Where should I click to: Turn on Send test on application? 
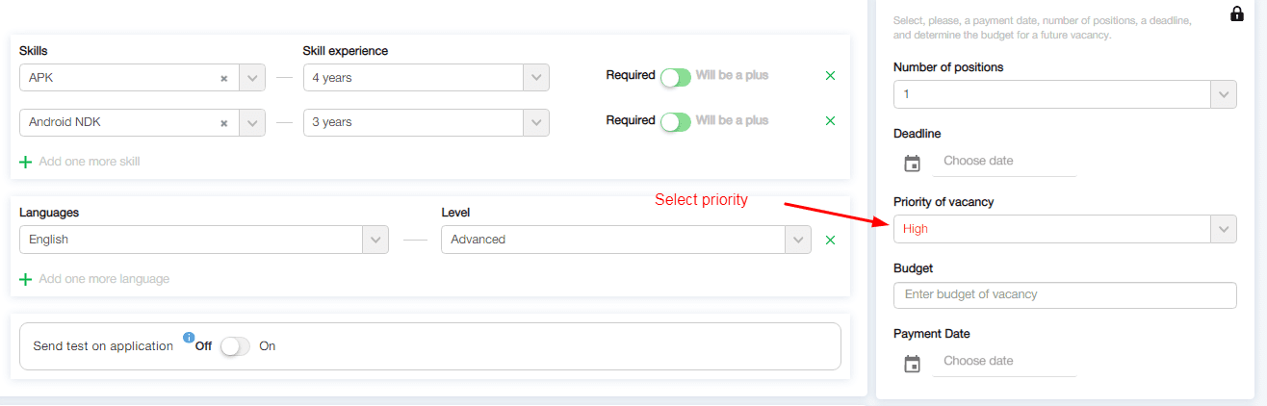click(x=235, y=346)
